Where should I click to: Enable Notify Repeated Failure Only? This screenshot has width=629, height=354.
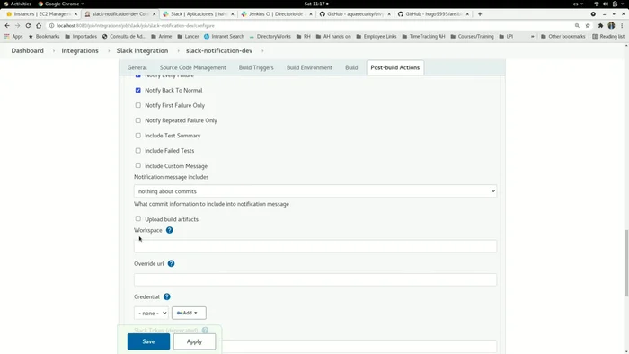[138, 120]
